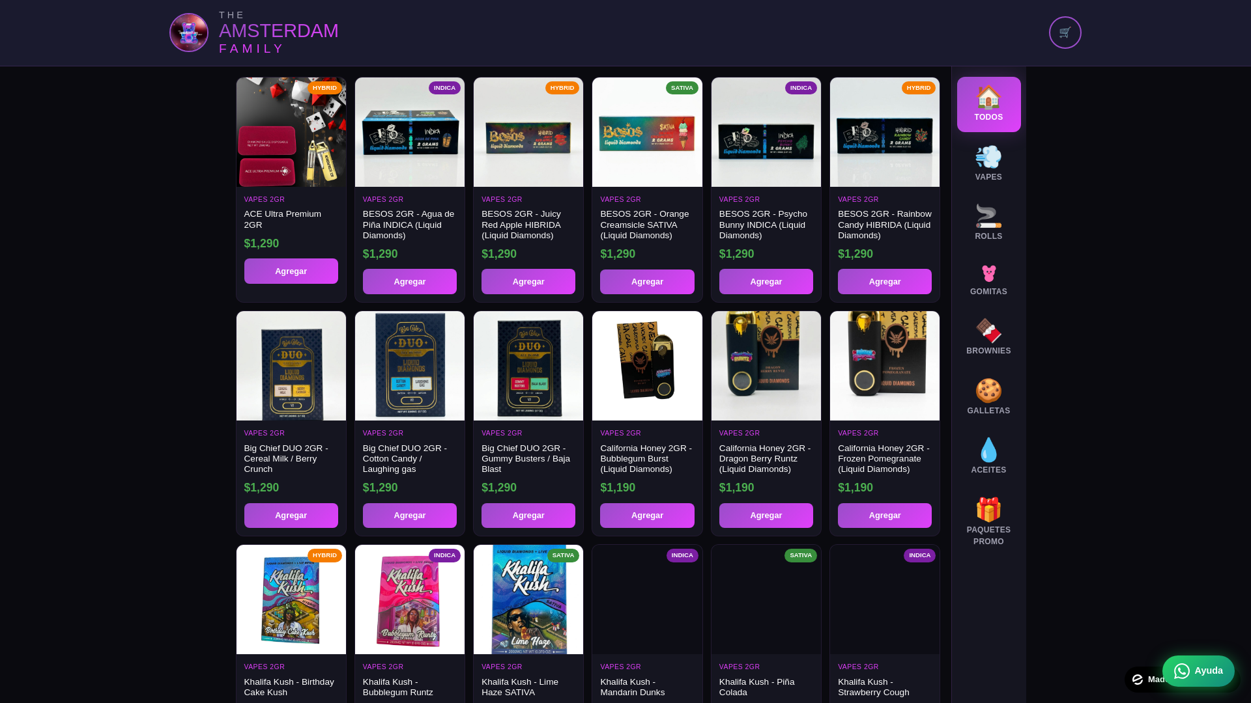The height and width of the screenshot is (703, 1251).
Task: Click INDICA badge on Mandarin Dunks card
Action: (682, 555)
